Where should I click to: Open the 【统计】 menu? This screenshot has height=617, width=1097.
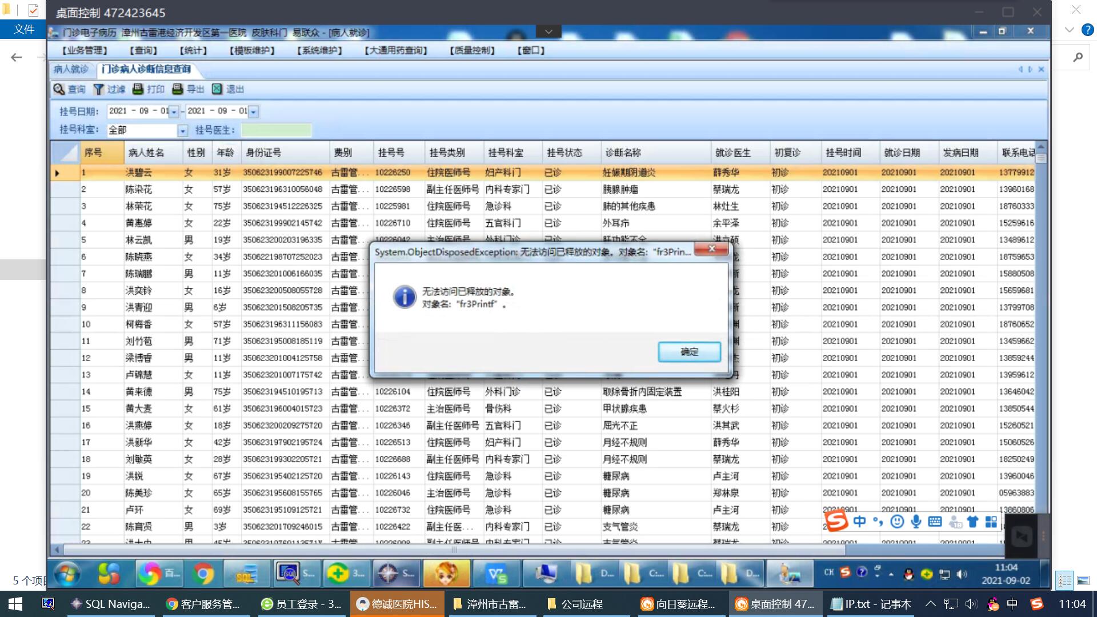coord(193,50)
